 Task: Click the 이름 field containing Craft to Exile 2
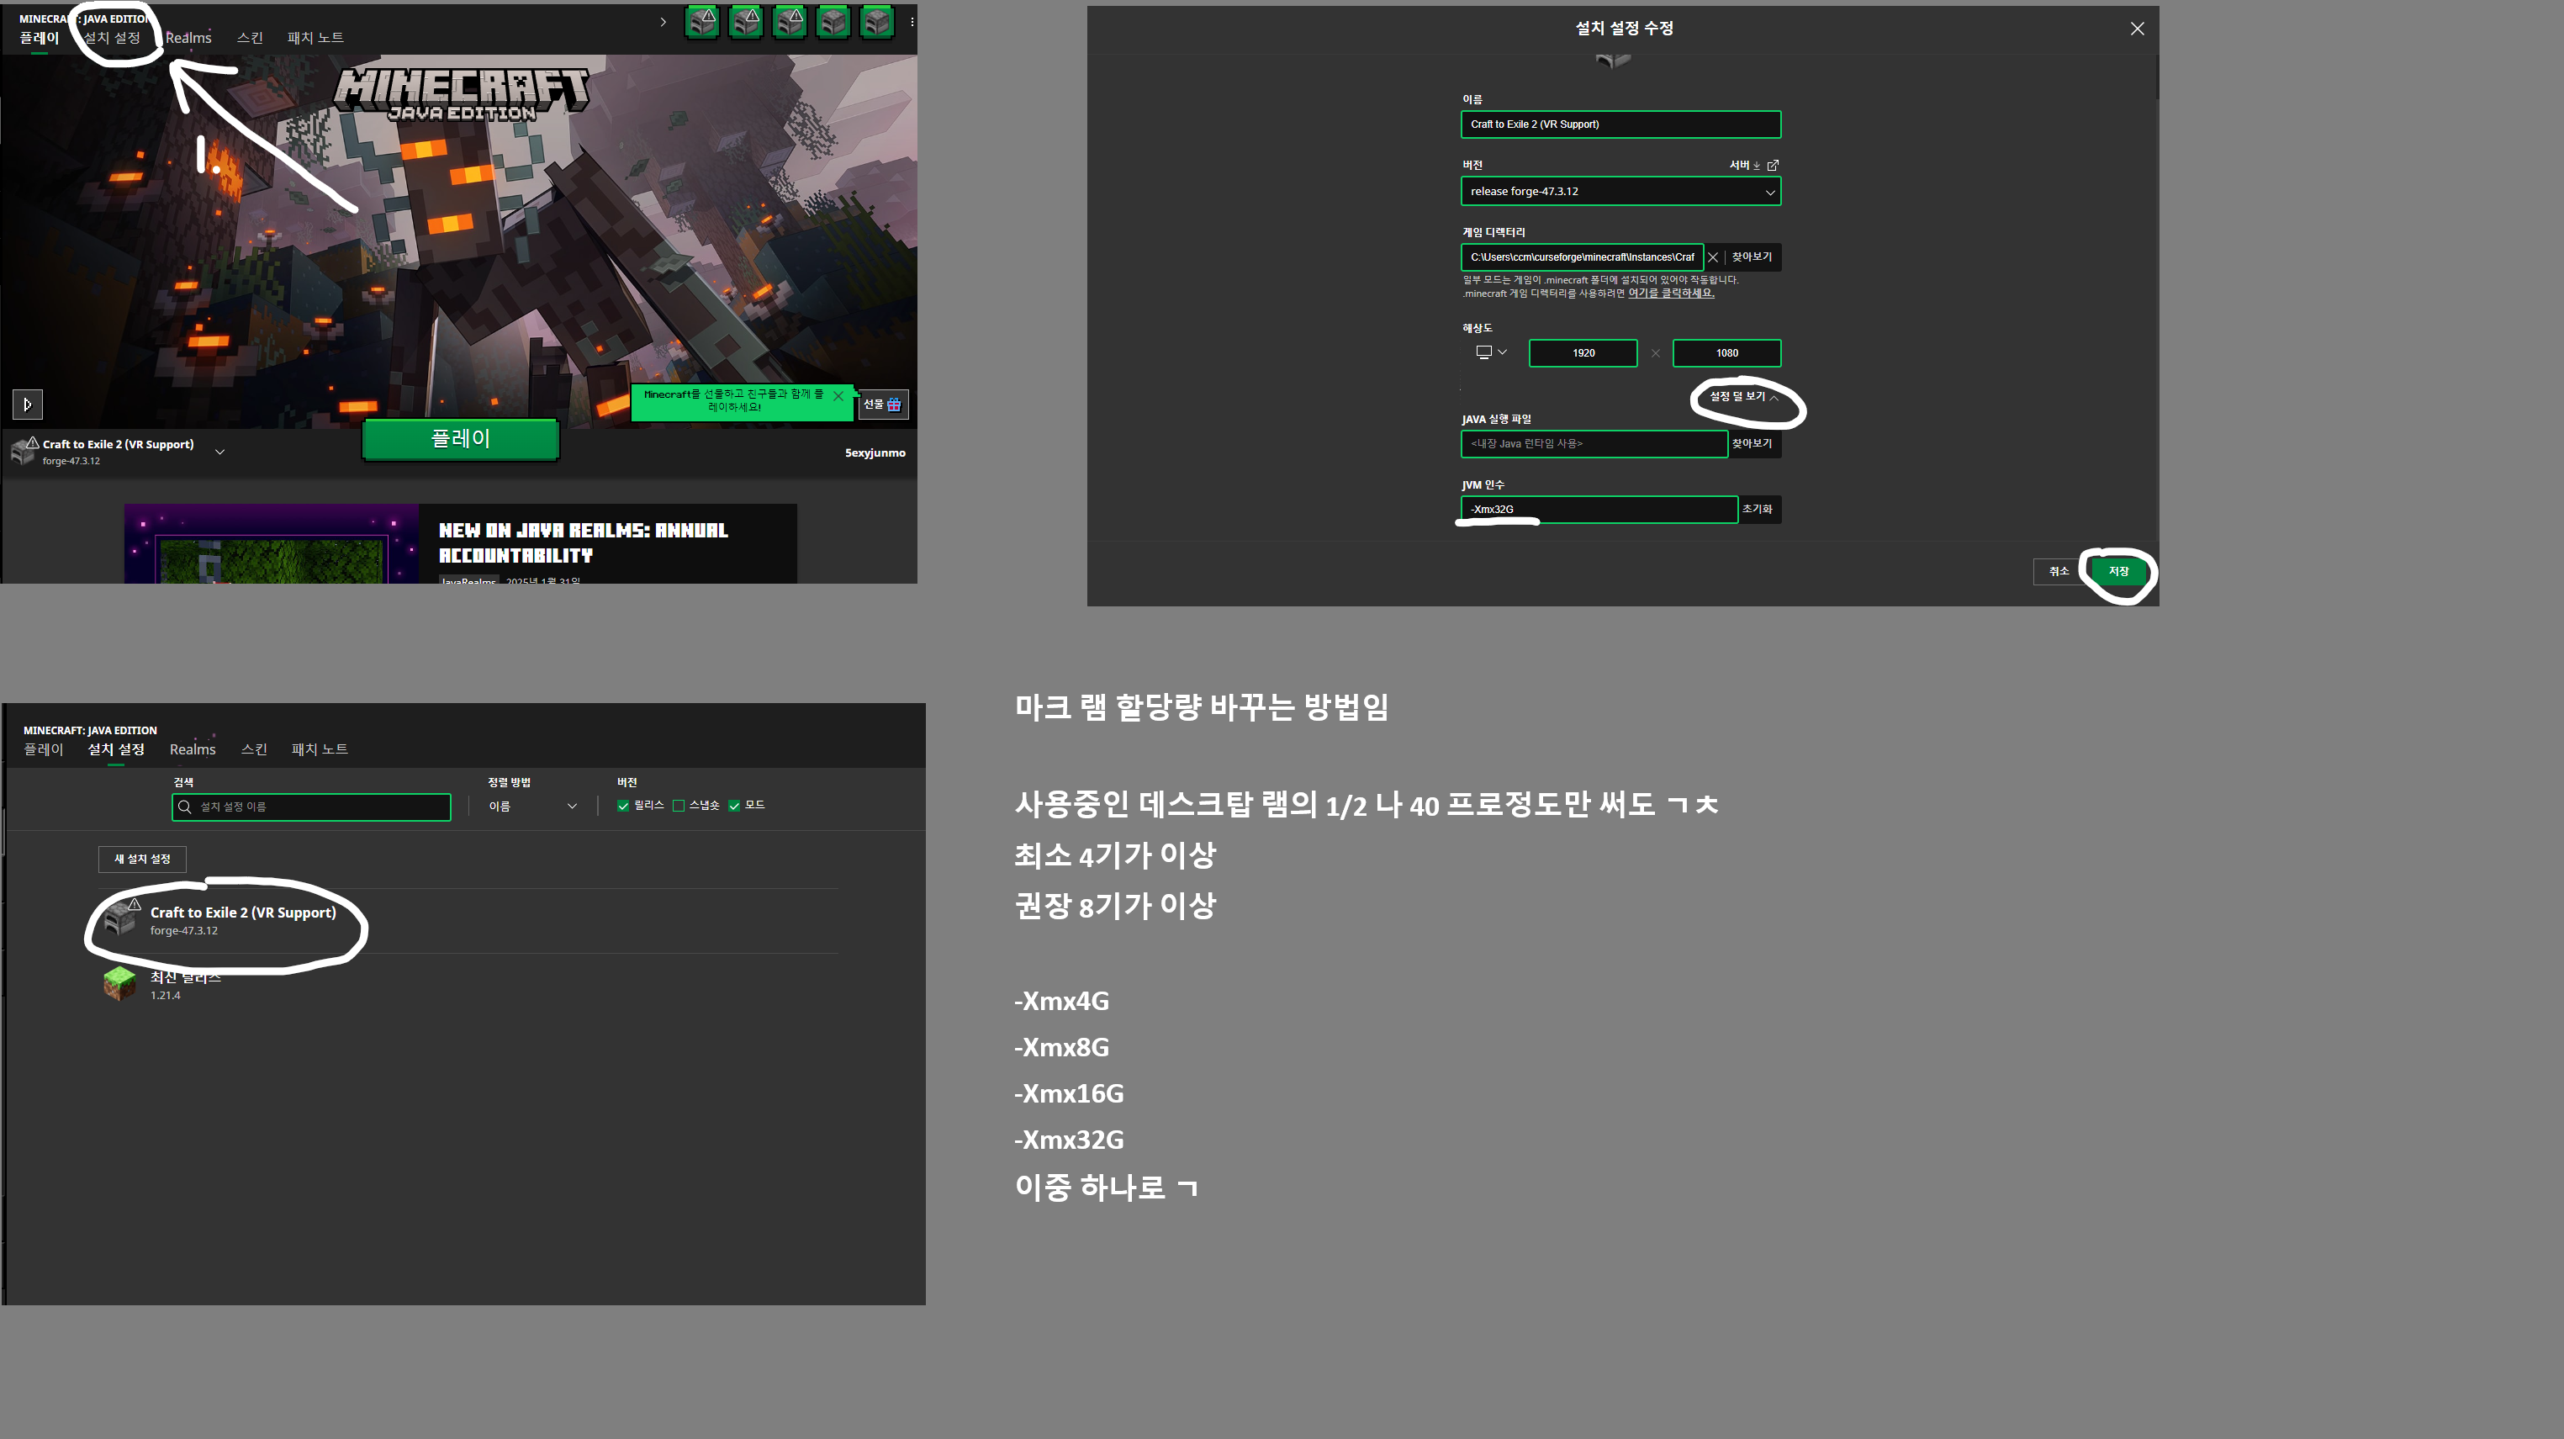[x=1620, y=124]
